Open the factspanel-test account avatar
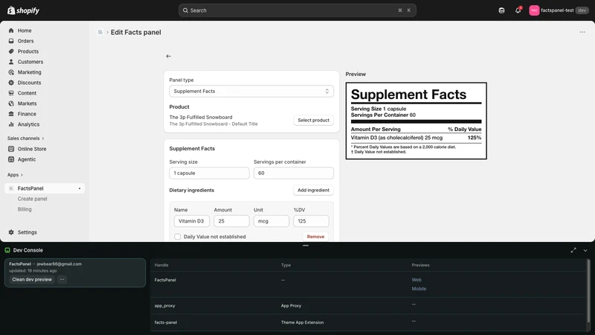The width and height of the screenshot is (595, 335). coord(534,10)
